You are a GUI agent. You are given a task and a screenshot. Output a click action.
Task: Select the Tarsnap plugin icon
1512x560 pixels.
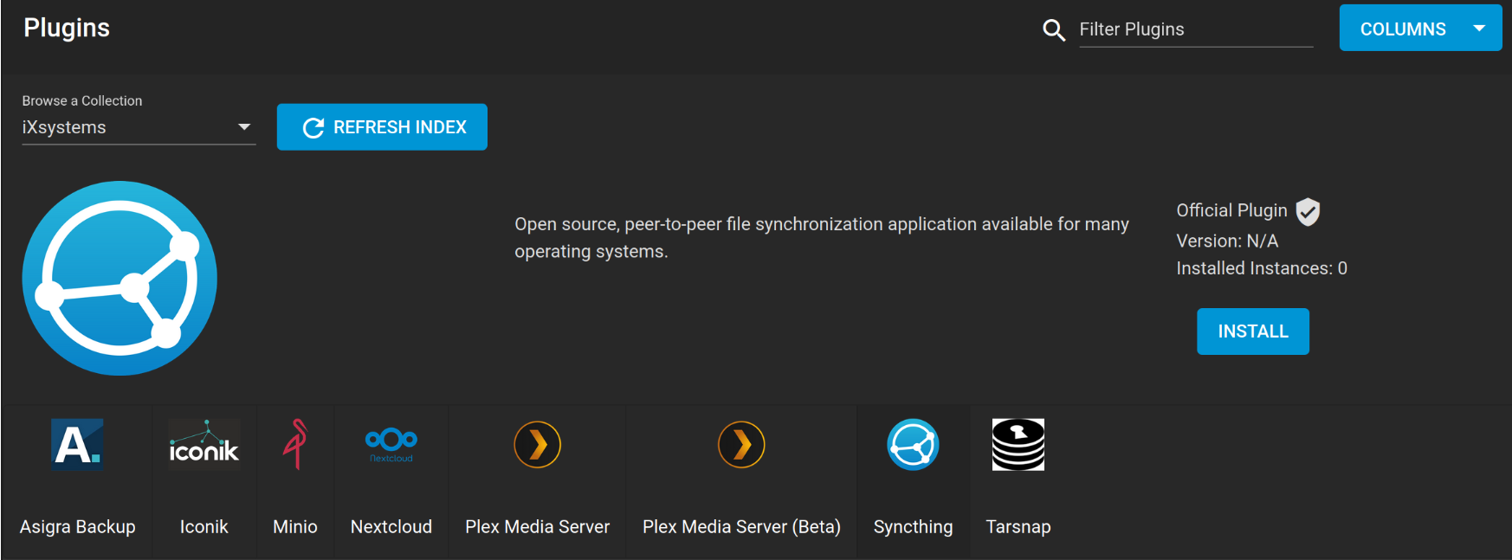coord(1018,444)
